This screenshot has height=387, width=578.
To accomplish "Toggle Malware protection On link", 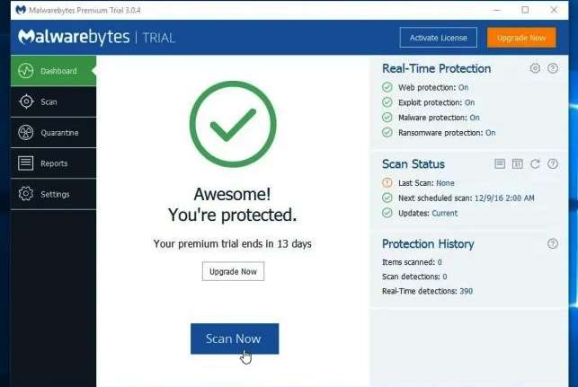I will 474,118.
